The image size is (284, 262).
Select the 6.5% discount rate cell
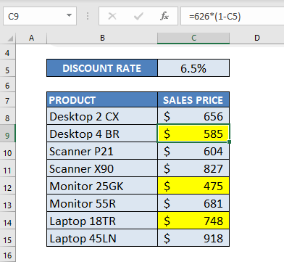point(193,68)
